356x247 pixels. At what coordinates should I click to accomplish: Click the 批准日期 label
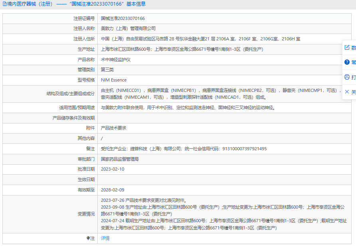click(x=86, y=169)
